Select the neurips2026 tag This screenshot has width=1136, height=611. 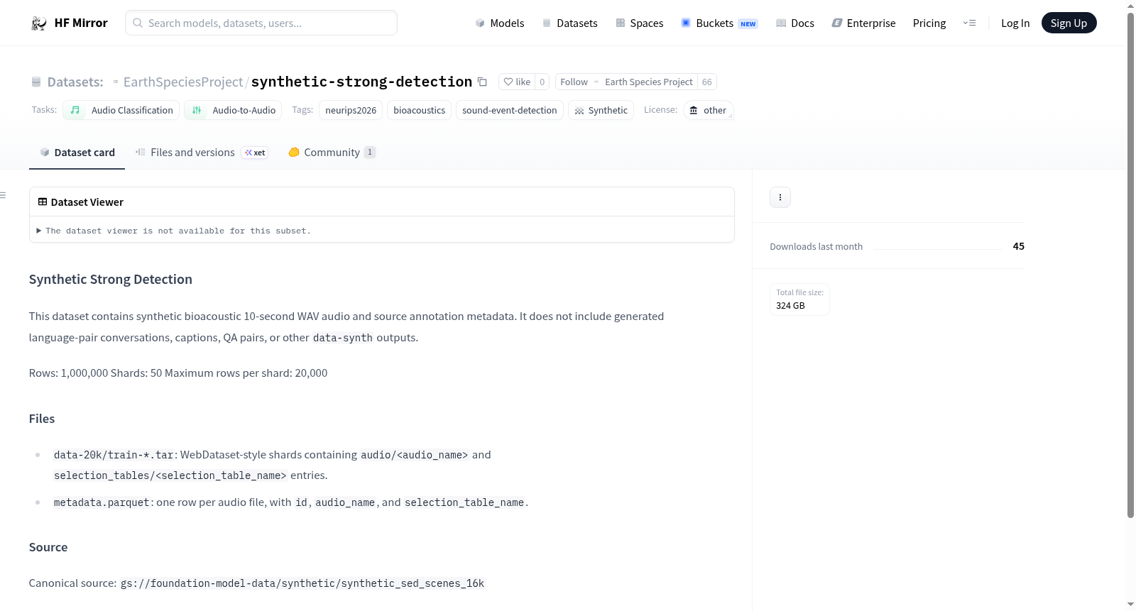click(351, 110)
